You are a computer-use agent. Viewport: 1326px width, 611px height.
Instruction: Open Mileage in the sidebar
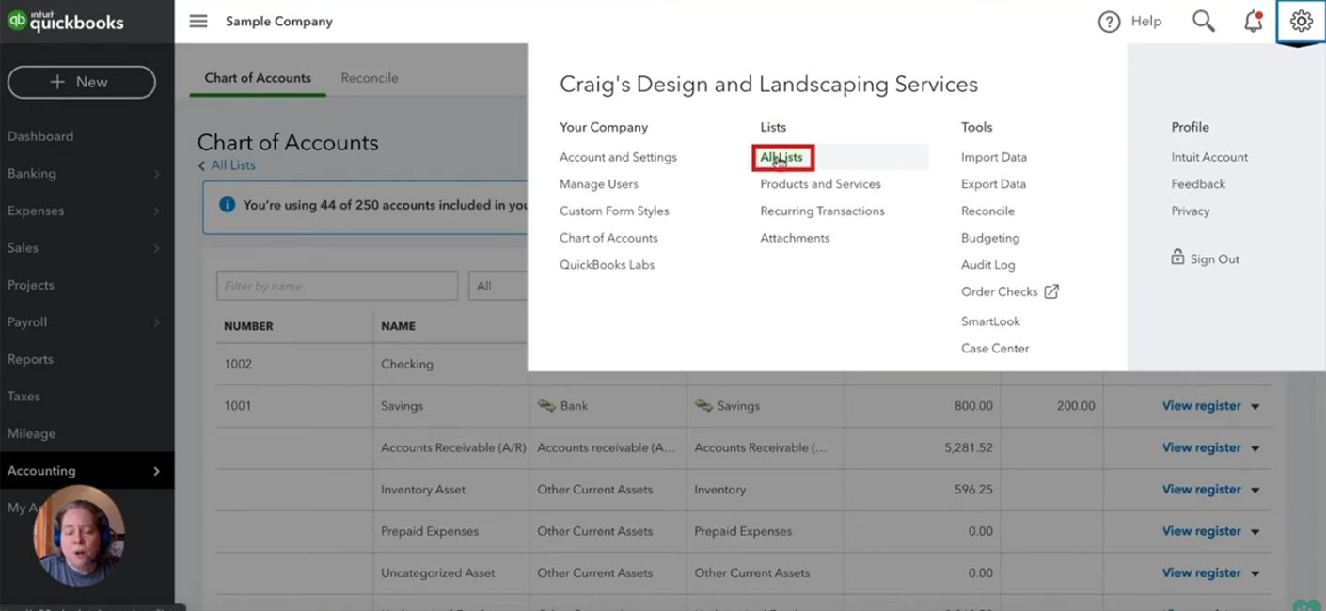31,433
